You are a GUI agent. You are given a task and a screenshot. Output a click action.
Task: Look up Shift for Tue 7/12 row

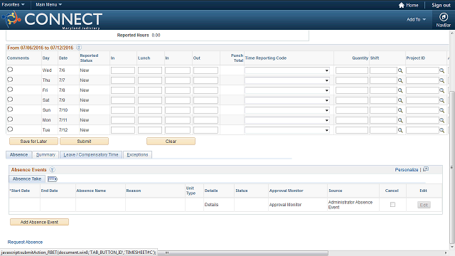[400, 130]
